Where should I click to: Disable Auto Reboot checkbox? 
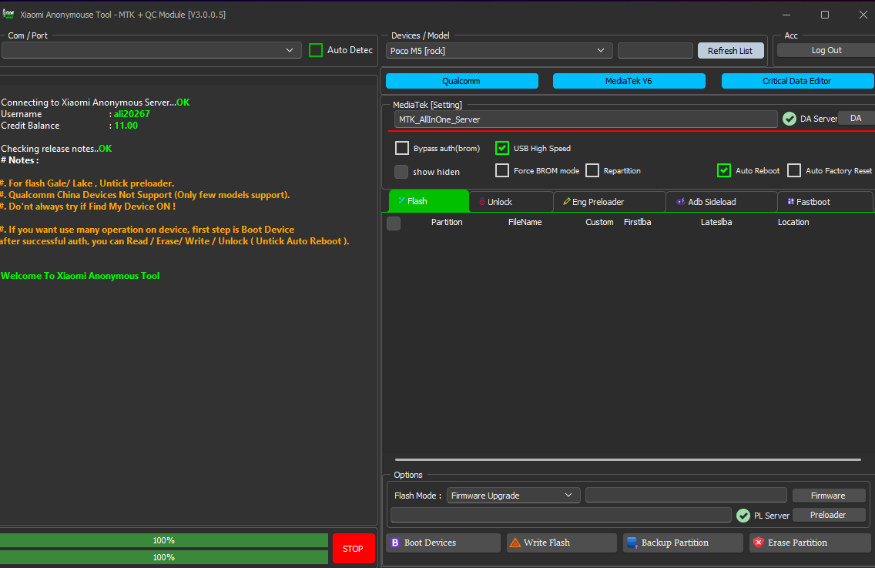pyautogui.click(x=724, y=170)
